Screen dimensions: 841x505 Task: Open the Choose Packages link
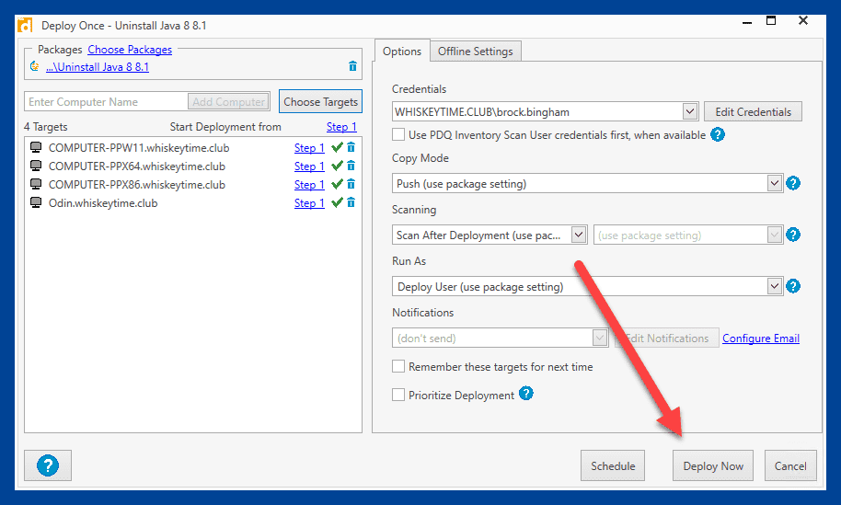coord(130,50)
